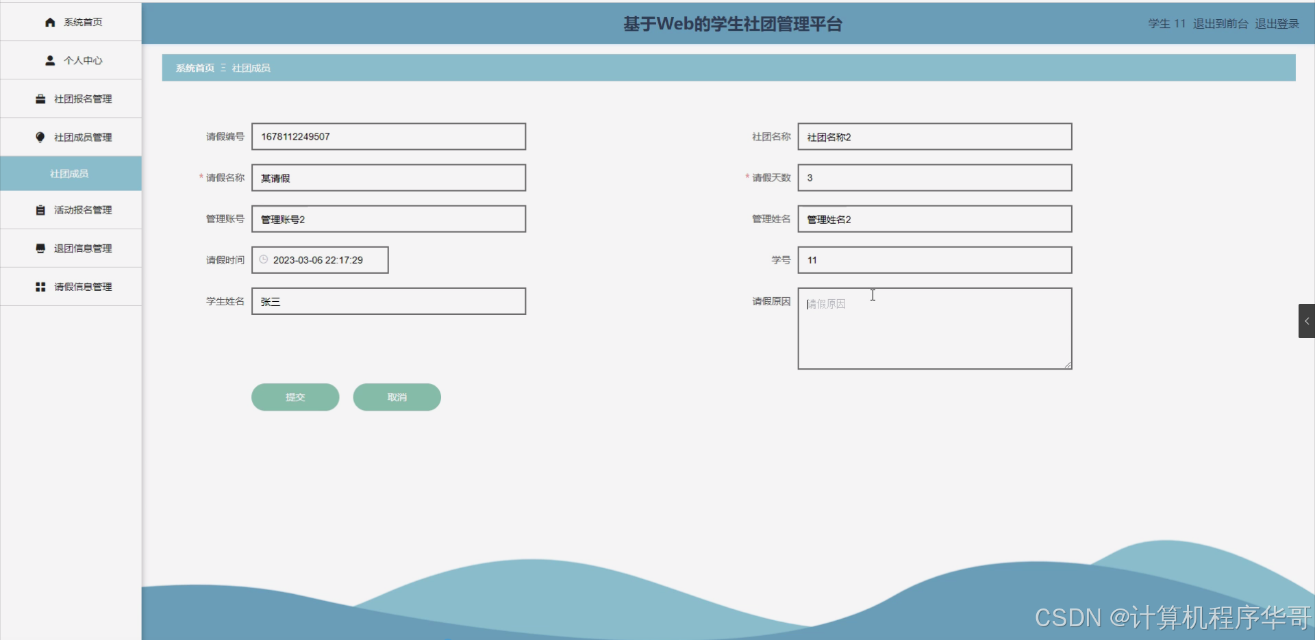Expand 活动报名管理 menu

[x=71, y=210]
